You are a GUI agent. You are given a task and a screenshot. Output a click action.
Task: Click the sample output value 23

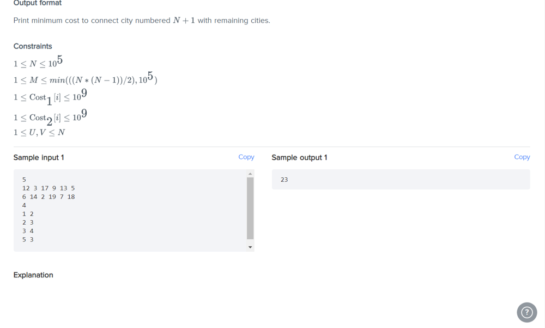[284, 180]
